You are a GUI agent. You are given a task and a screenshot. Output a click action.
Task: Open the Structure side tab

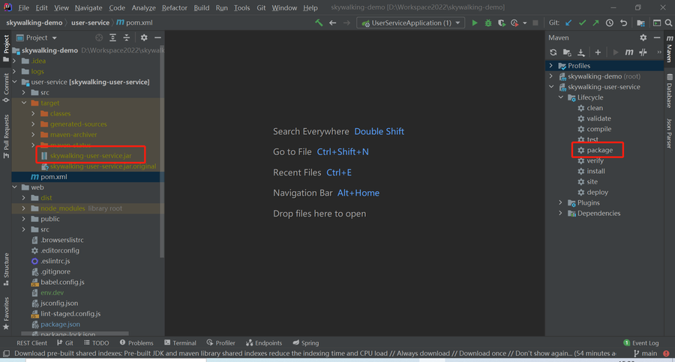click(6, 270)
